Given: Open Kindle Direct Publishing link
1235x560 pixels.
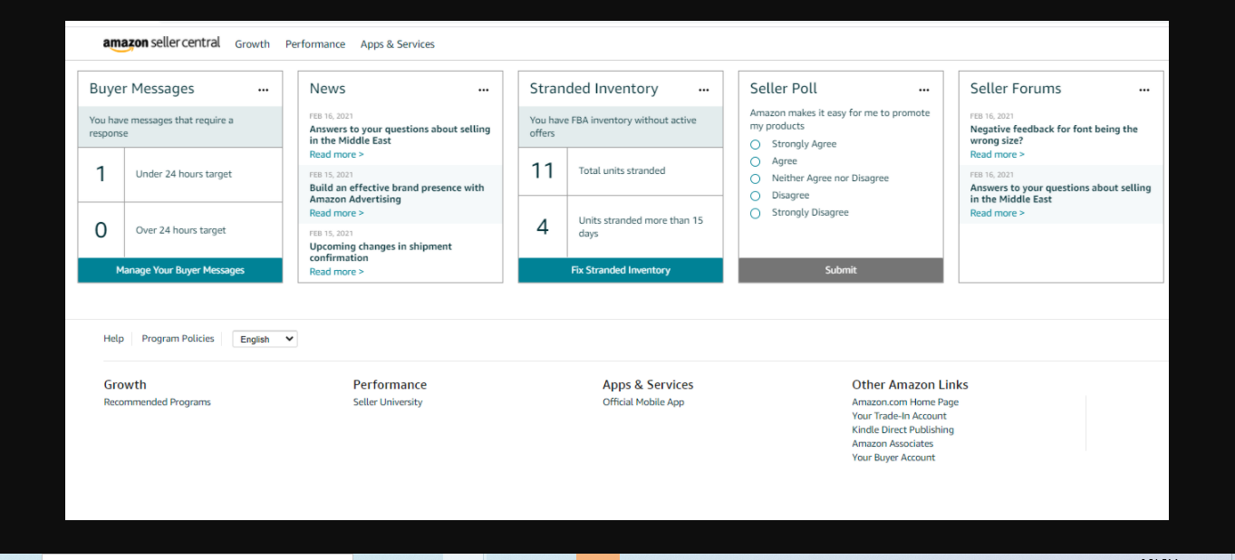Looking at the screenshot, I should pyautogui.click(x=902, y=430).
